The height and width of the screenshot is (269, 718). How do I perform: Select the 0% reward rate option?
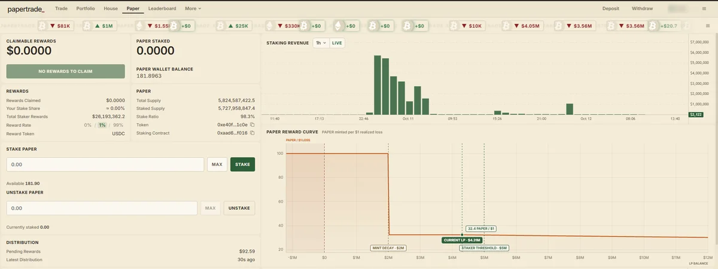coord(88,125)
